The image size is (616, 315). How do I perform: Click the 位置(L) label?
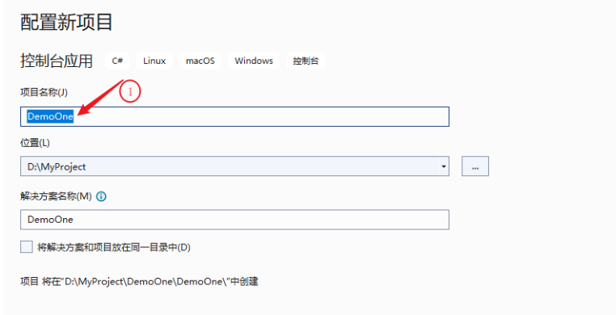click(35, 143)
